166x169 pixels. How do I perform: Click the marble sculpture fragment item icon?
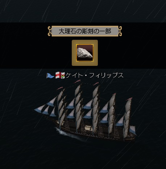85,53
